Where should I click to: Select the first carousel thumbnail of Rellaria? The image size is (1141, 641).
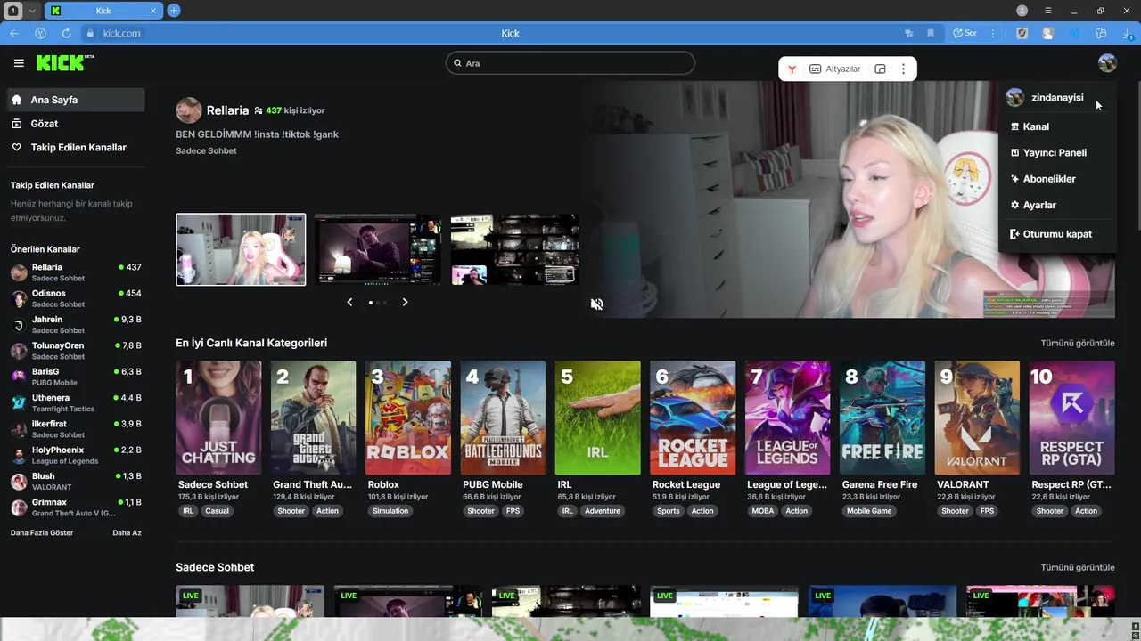coord(241,249)
